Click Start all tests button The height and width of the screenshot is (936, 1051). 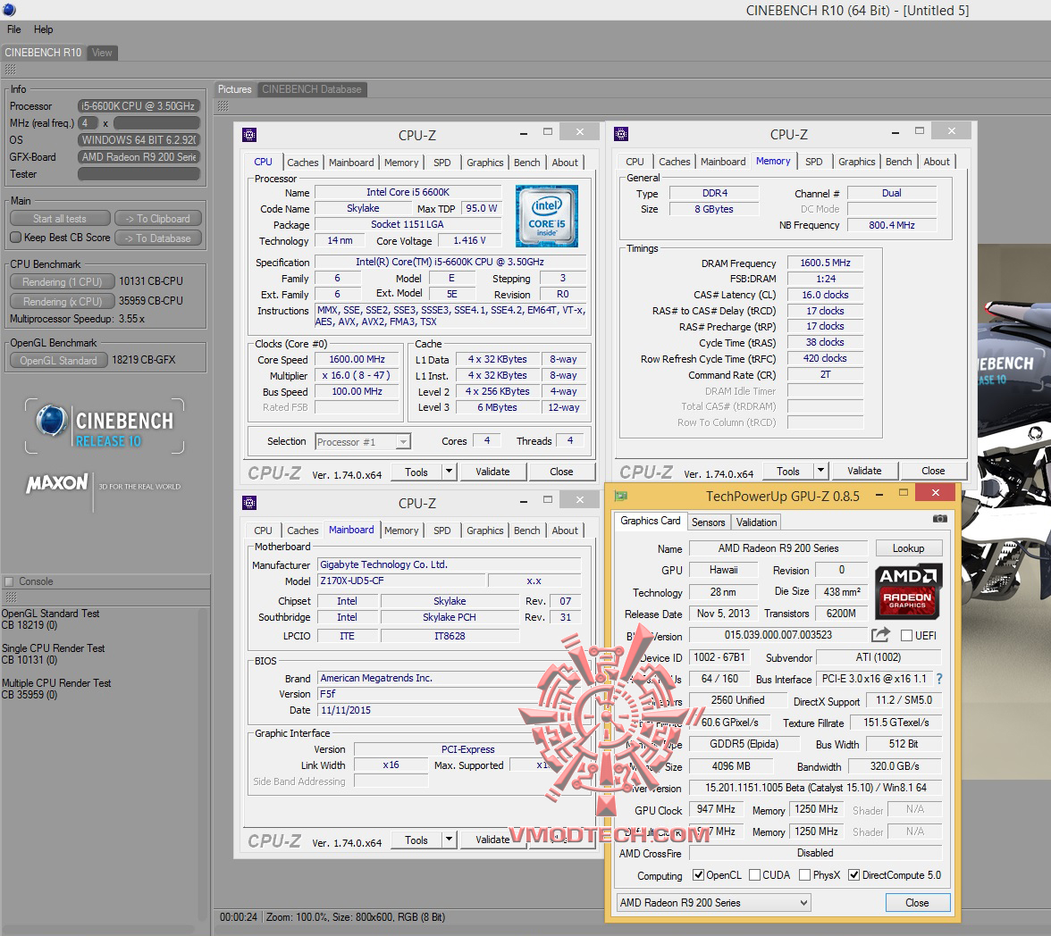tap(60, 219)
